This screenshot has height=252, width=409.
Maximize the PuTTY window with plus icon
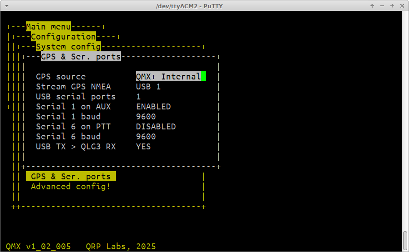tap(392, 6)
